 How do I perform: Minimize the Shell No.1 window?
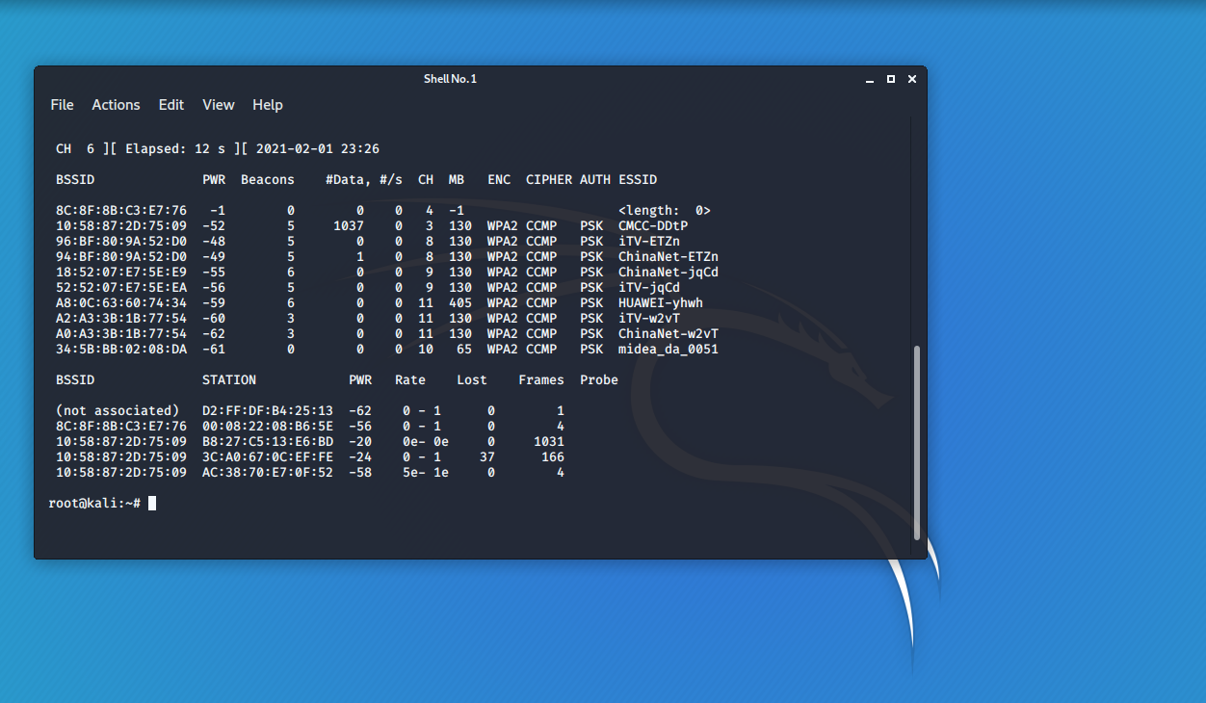pyautogui.click(x=870, y=79)
